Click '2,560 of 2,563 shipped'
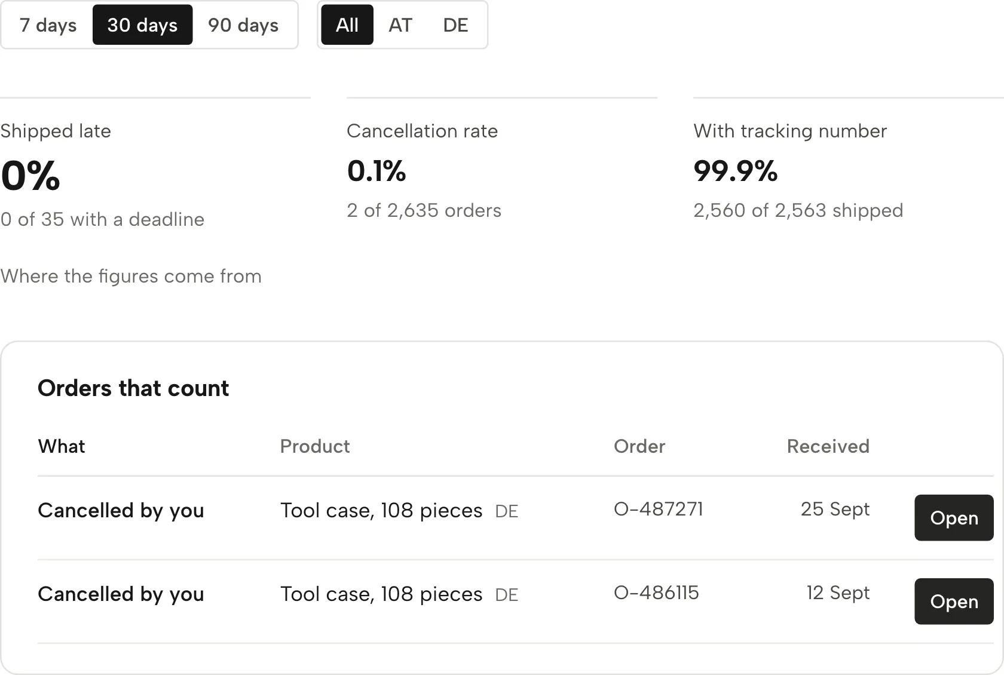The image size is (1004, 675). [798, 210]
